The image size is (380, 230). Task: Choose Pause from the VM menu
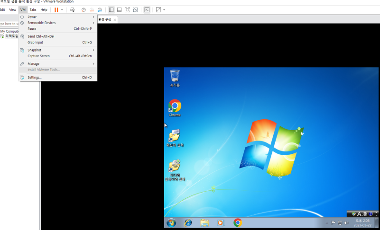pyautogui.click(x=58, y=28)
